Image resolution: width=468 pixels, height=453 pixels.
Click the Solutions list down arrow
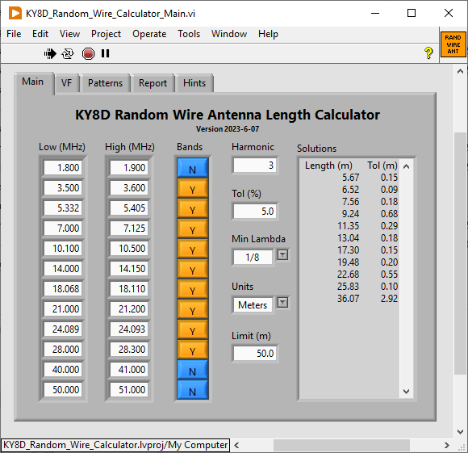(x=406, y=391)
